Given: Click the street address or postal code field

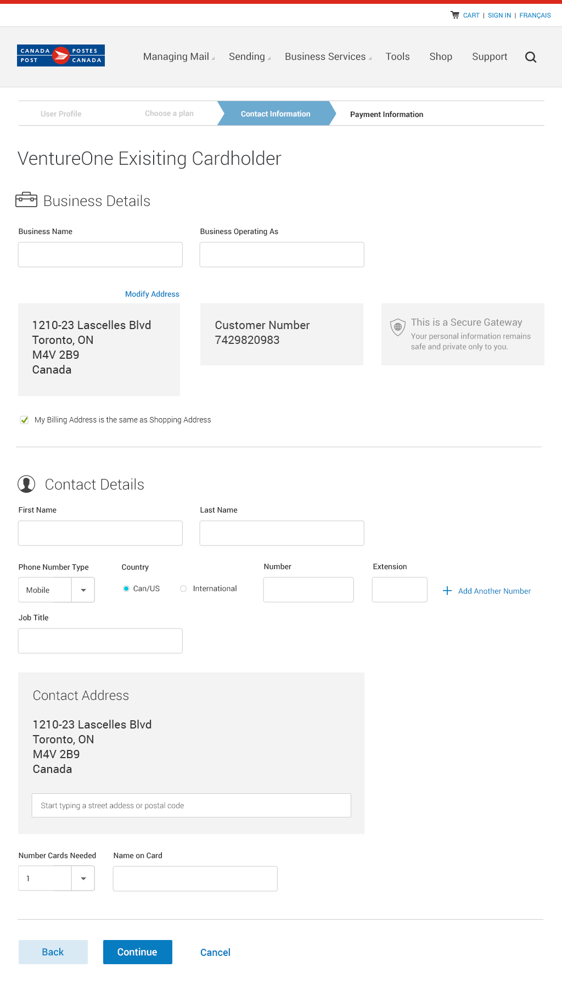Looking at the screenshot, I should pyautogui.click(x=192, y=805).
